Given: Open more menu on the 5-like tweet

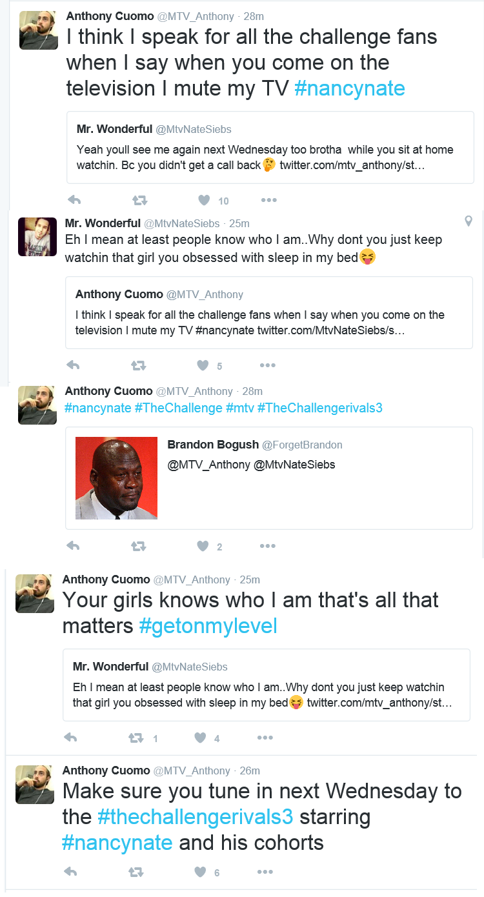Looking at the screenshot, I should point(267,365).
